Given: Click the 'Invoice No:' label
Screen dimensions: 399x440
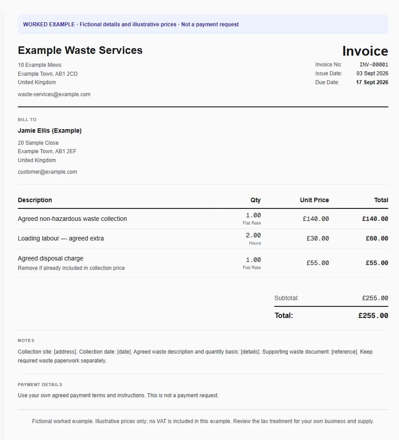Looking at the screenshot, I should (x=328, y=65).
